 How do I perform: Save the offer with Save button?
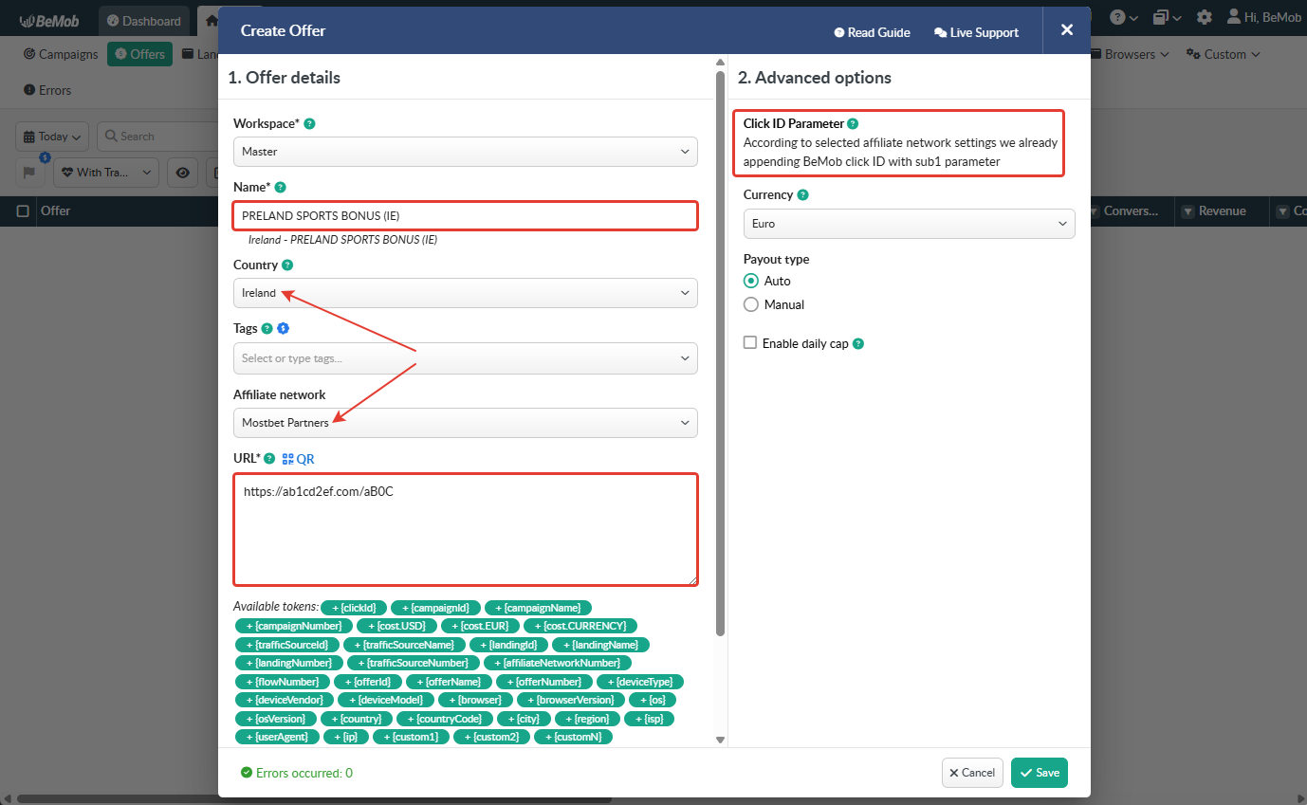(x=1039, y=773)
